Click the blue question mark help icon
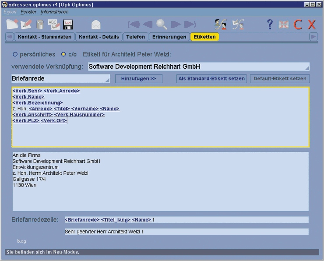The image size is (324, 261). pyautogui.click(x=270, y=24)
